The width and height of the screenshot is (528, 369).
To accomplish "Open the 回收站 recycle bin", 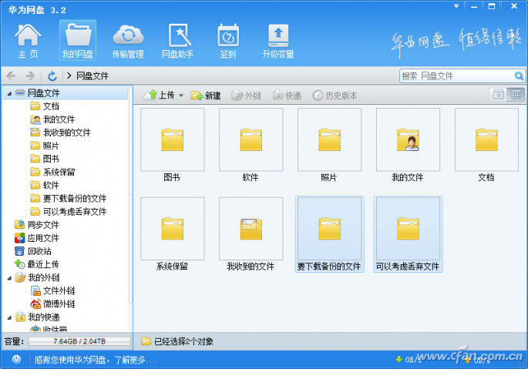I will coord(33,251).
